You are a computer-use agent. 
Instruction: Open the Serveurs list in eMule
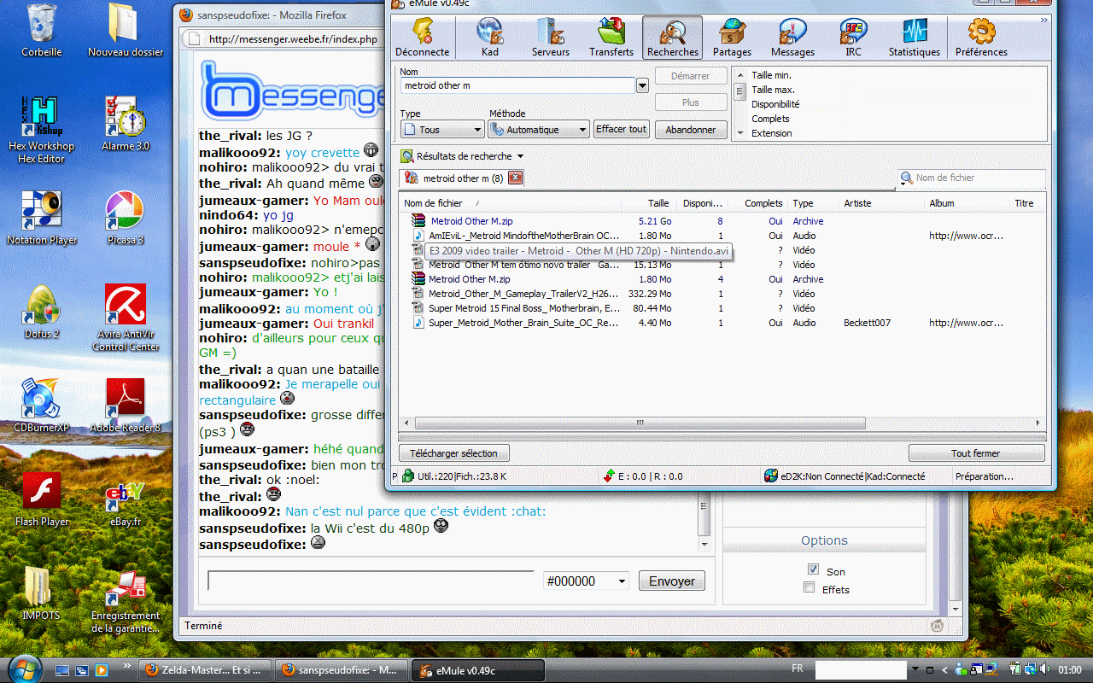[550, 38]
